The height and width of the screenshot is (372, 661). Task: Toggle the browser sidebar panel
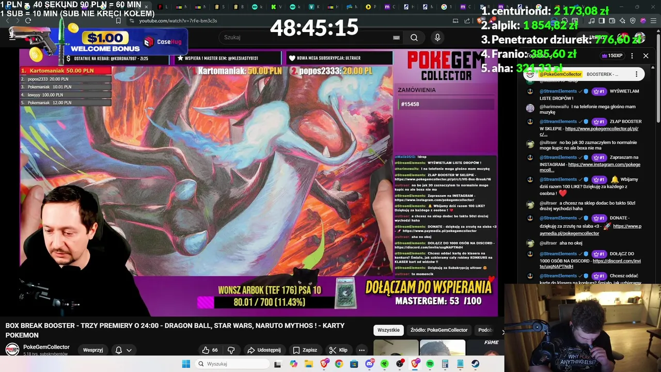point(602,21)
